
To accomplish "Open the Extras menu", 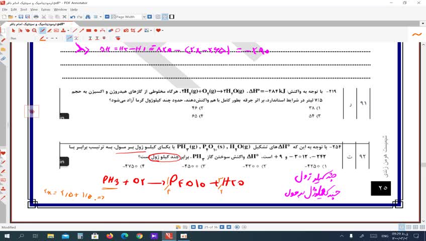I will [46, 10].
